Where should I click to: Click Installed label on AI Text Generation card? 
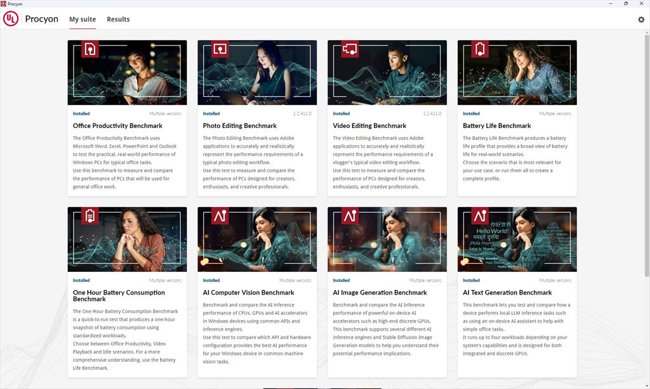coord(472,280)
